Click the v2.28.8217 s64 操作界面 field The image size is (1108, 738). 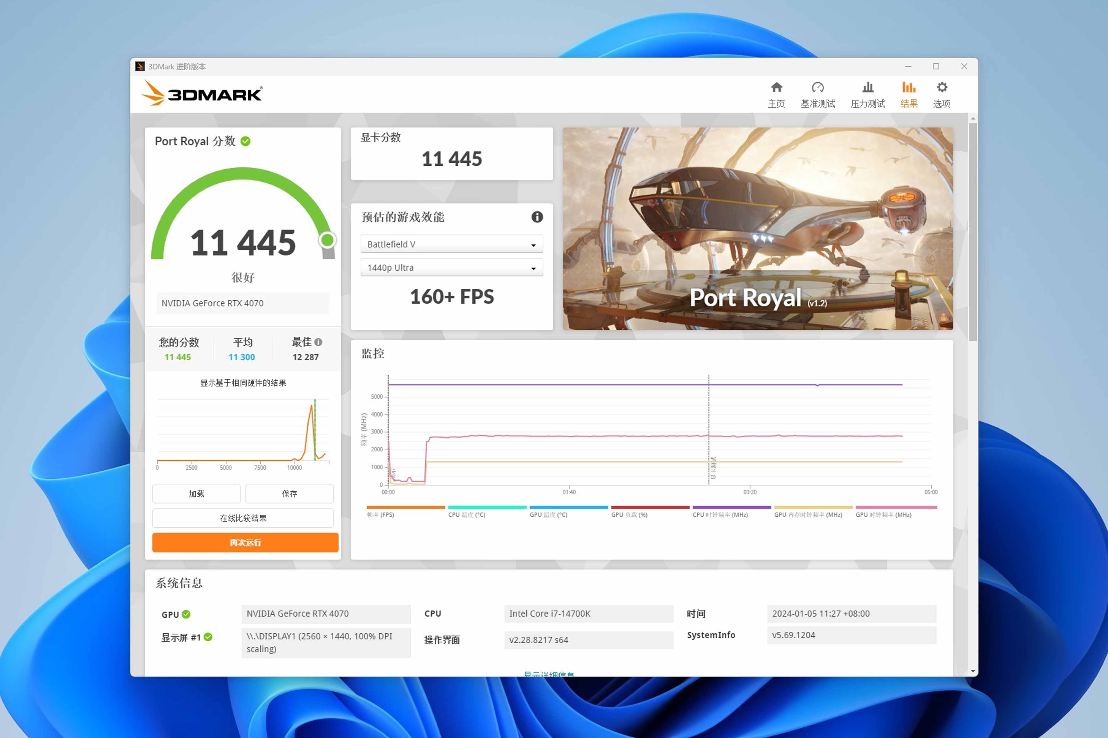589,640
